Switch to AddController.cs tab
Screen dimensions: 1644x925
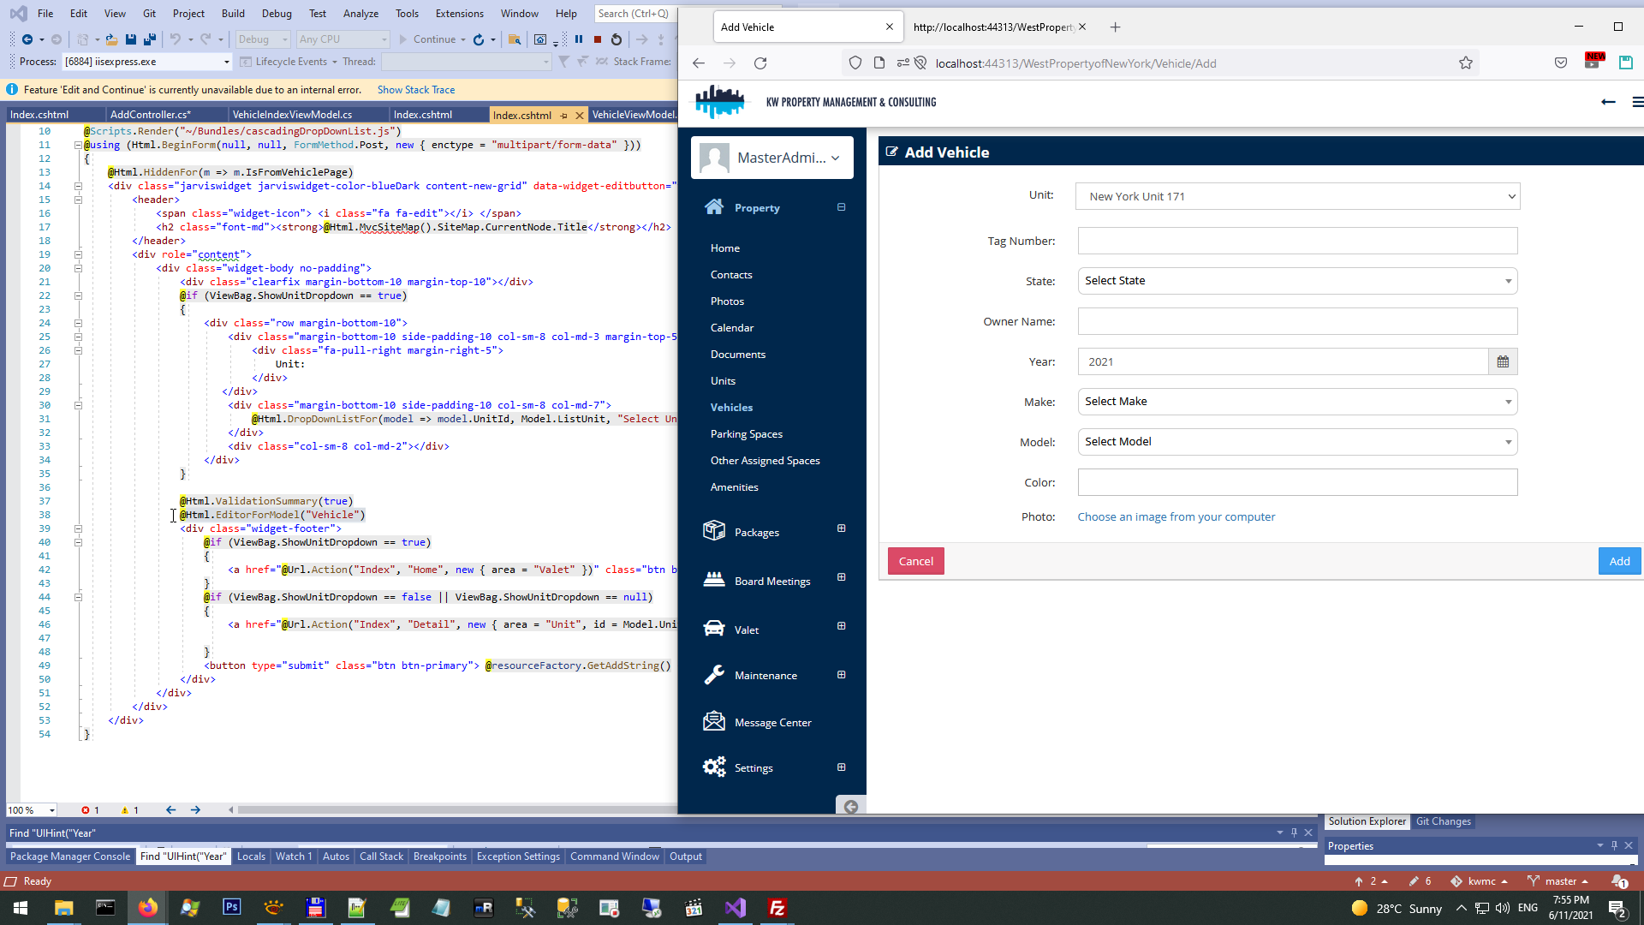click(151, 115)
